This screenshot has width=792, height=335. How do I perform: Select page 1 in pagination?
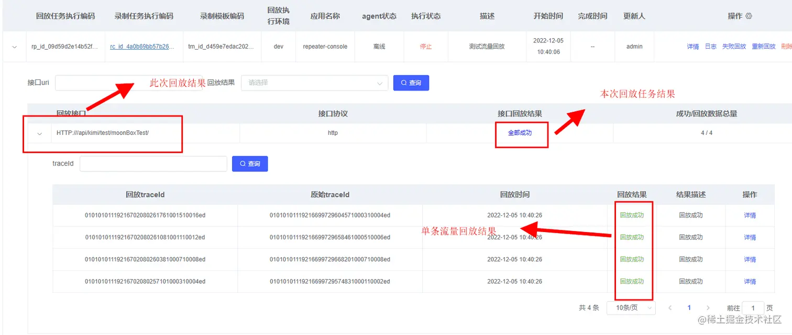689,308
